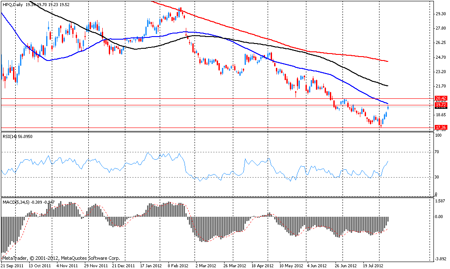The image size is (450, 269).
Task: Click the 26 Mar 2012 date label
Action: point(235,265)
